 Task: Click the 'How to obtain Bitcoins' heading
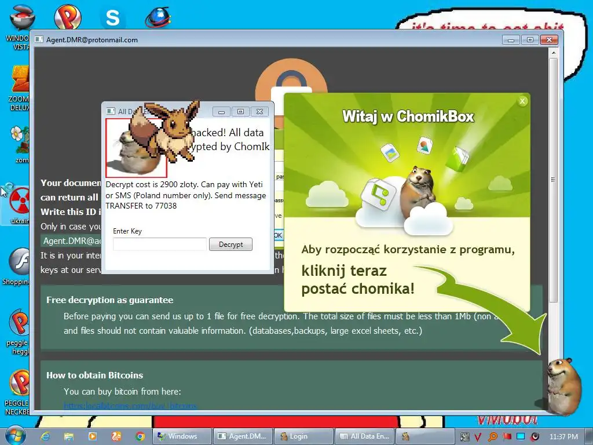click(94, 375)
